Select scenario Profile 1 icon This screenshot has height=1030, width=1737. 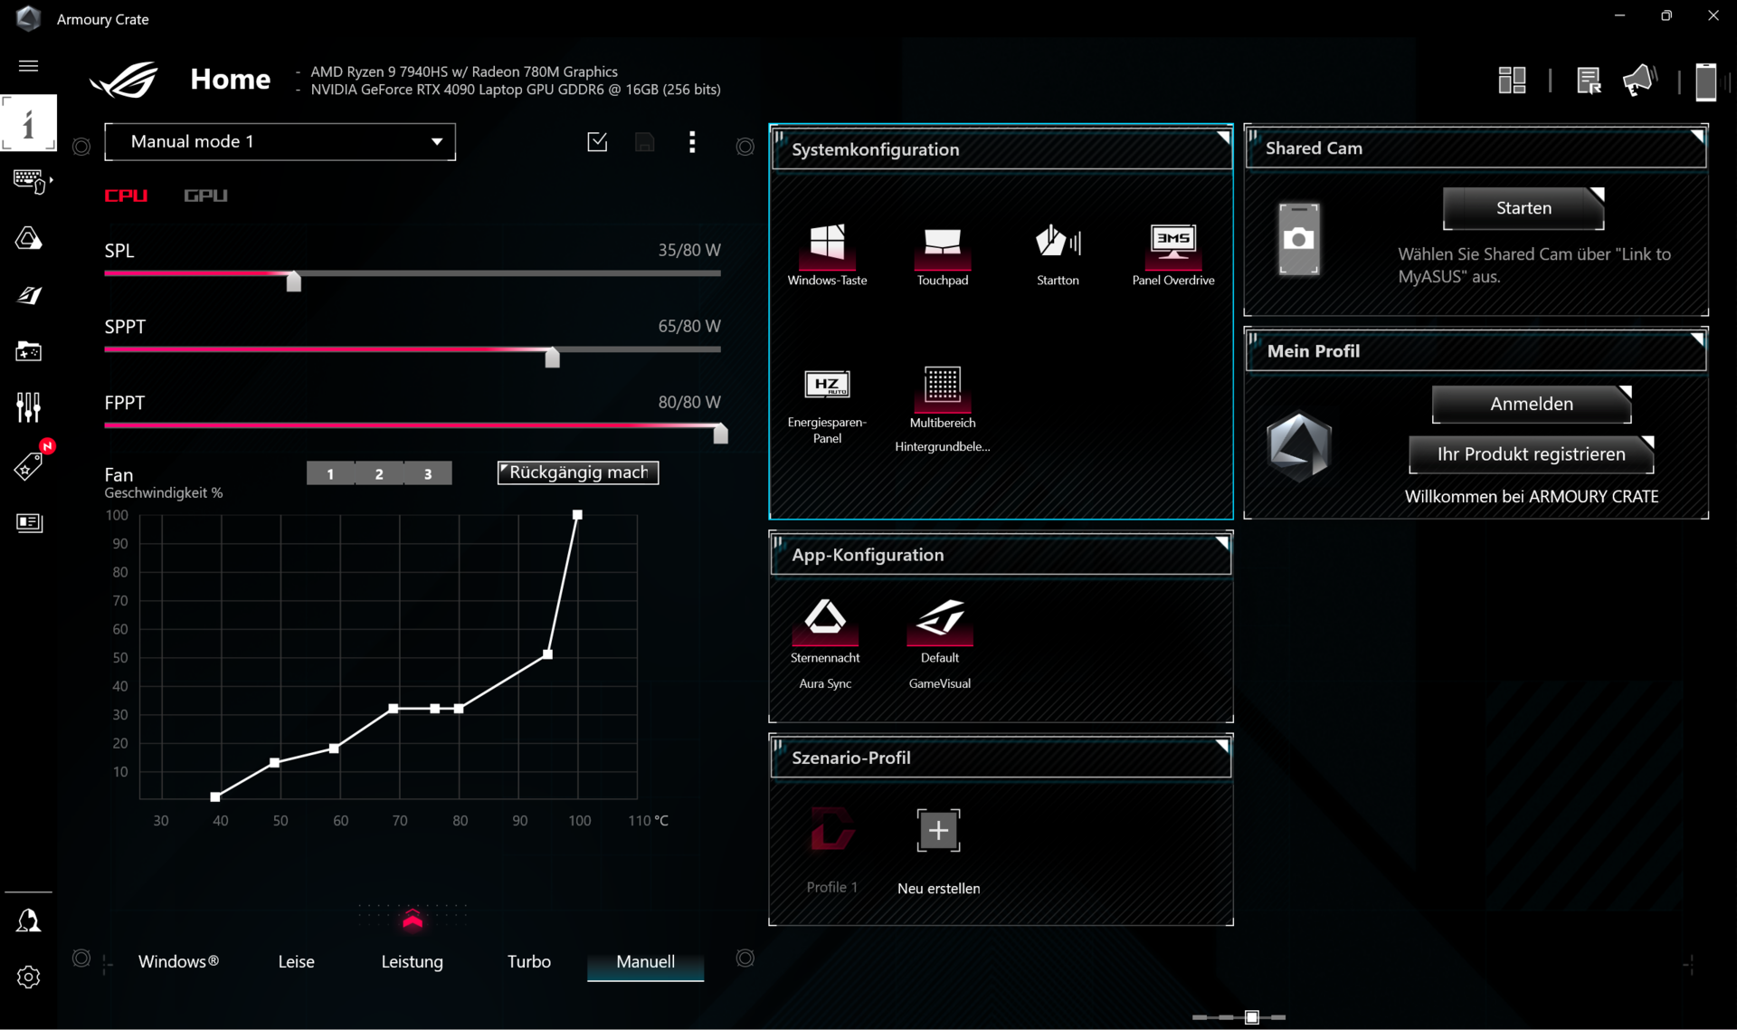tap(831, 829)
